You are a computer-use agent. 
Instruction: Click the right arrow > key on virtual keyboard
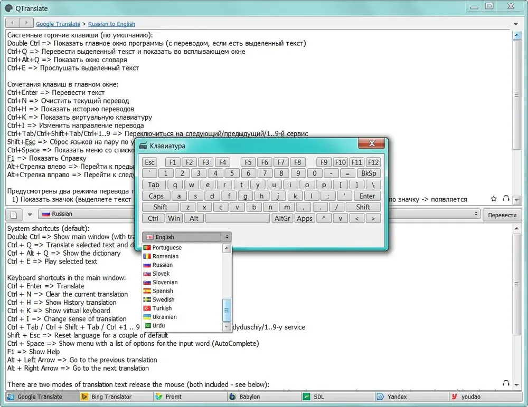373,219
